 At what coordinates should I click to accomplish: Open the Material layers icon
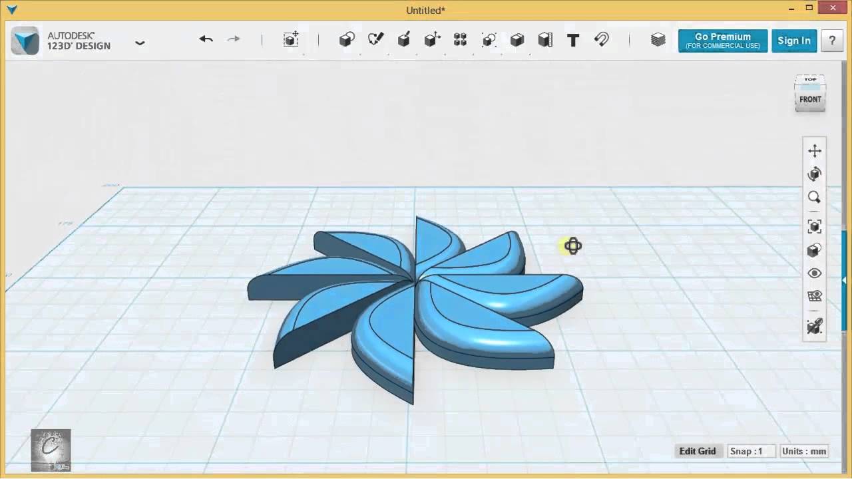[658, 40]
